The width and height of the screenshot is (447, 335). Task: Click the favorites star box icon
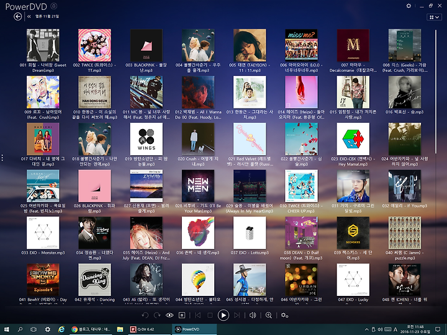pos(182,315)
